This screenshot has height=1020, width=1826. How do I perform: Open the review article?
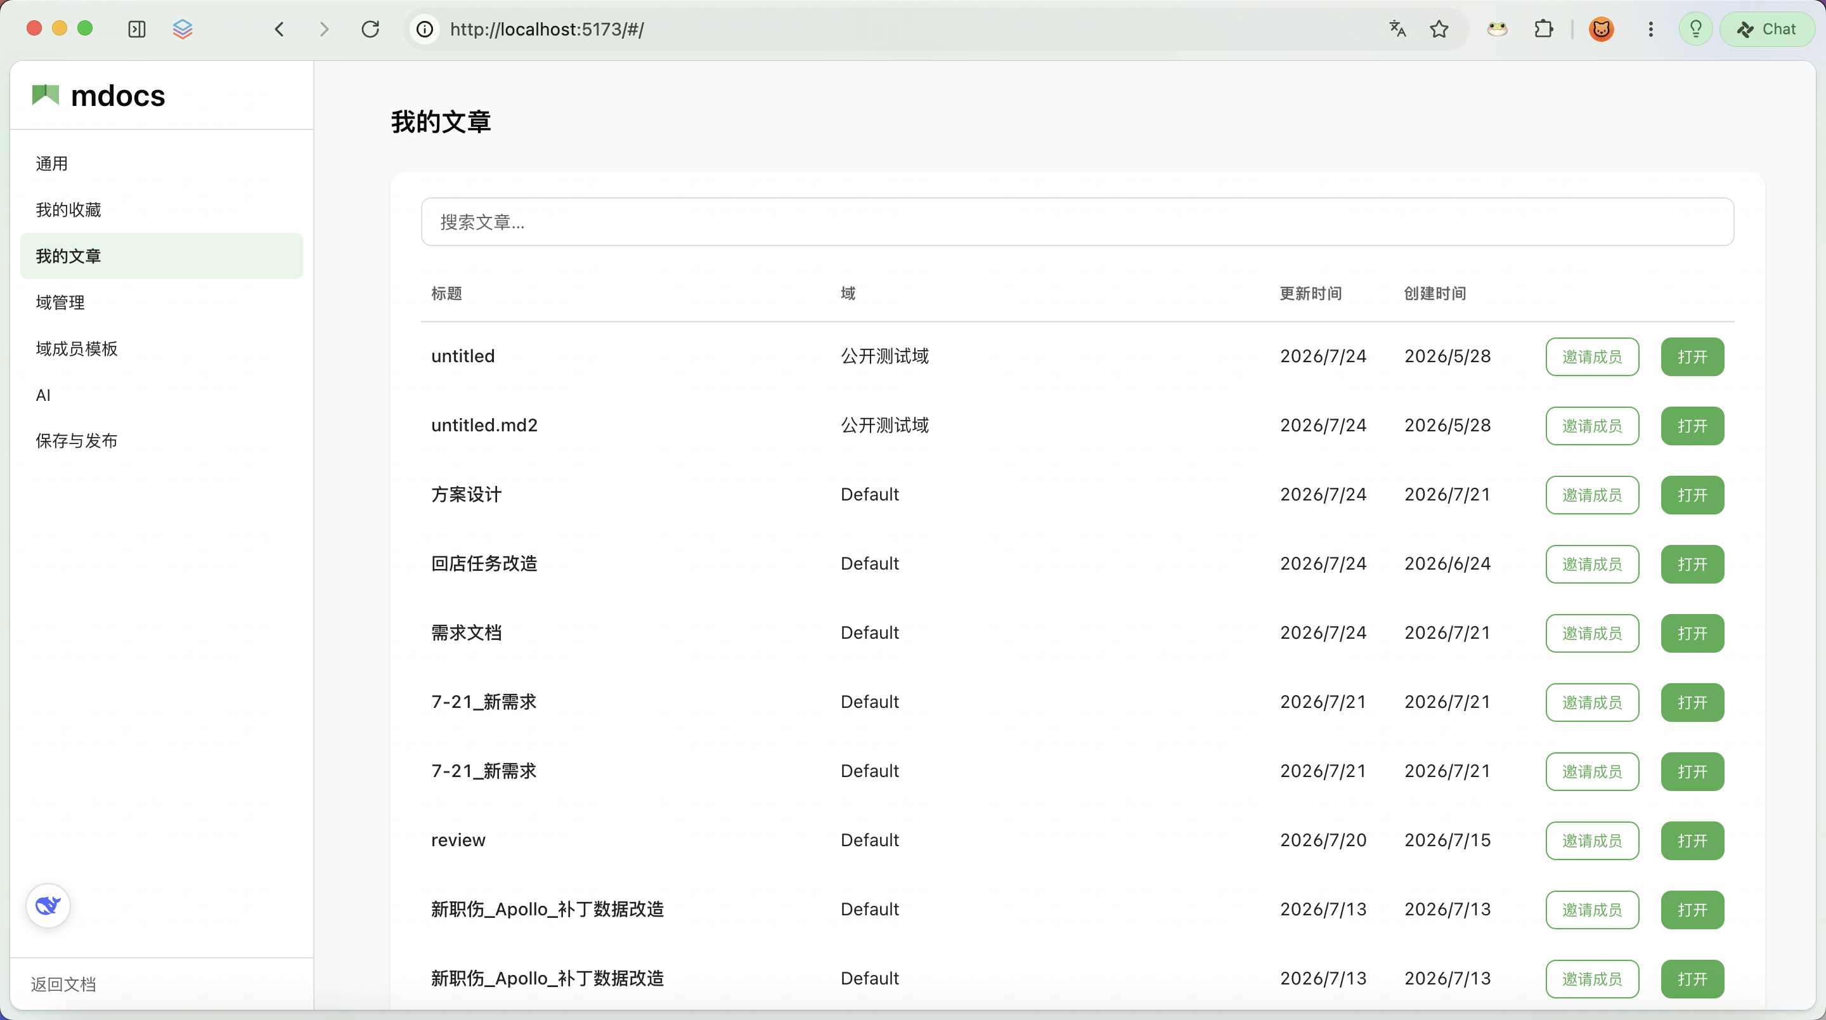(x=1692, y=840)
